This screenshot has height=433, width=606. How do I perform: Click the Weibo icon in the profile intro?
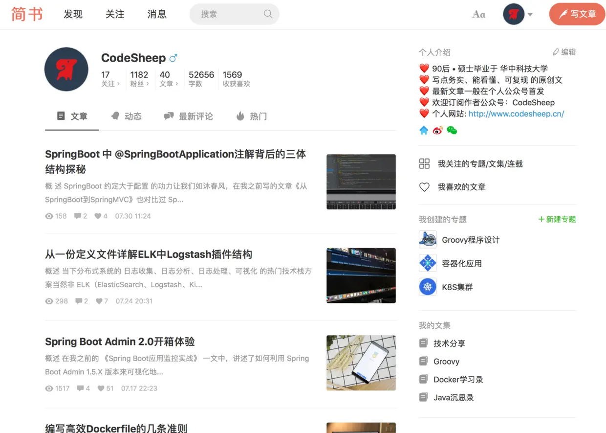pos(438,130)
